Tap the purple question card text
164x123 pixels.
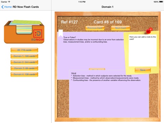tap(93, 40)
